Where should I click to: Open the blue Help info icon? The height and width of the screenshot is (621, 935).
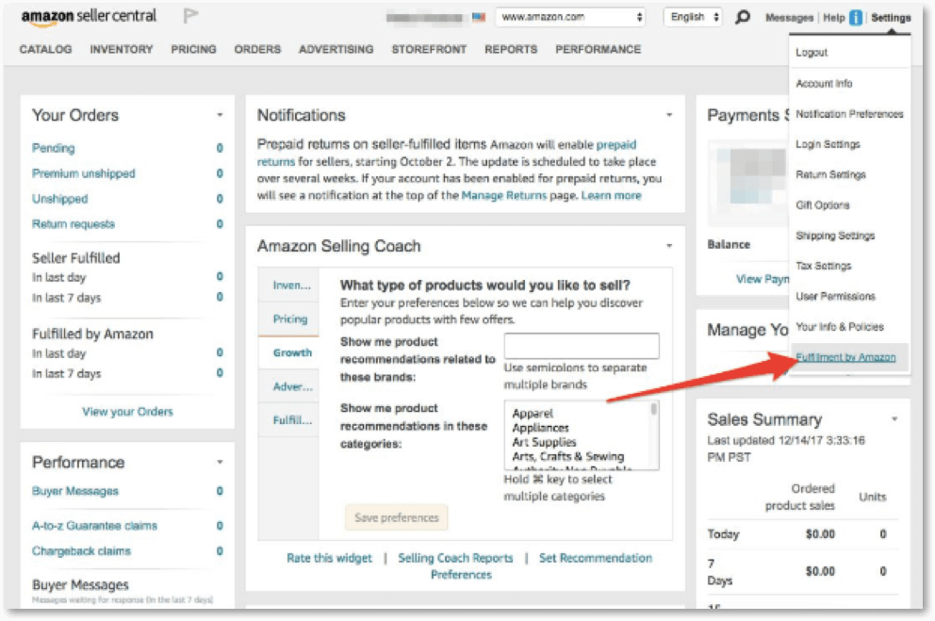tap(853, 17)
